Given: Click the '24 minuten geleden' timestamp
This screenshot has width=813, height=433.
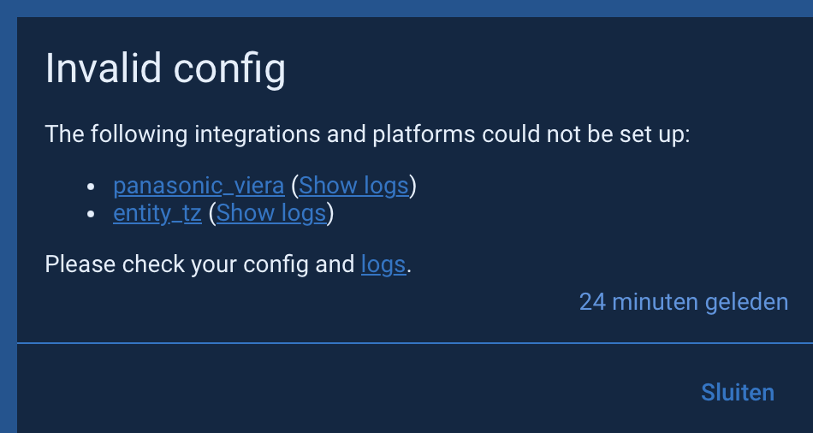Looking at the screenshot, I should [x=683, y=302].
